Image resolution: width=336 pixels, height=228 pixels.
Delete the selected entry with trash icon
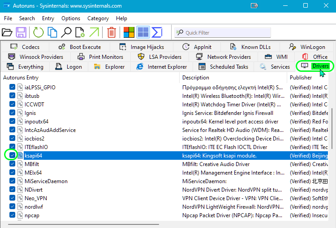[x=112, y=33]
